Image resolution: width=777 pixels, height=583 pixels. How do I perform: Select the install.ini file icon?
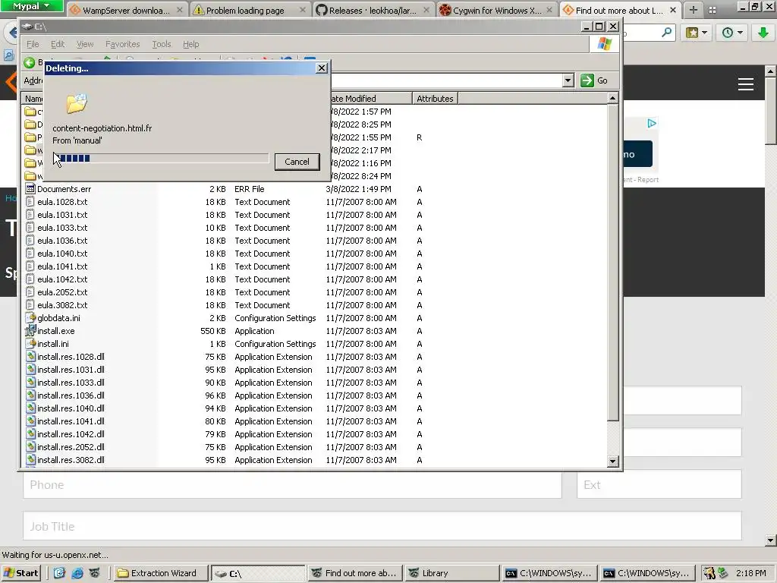30,344
